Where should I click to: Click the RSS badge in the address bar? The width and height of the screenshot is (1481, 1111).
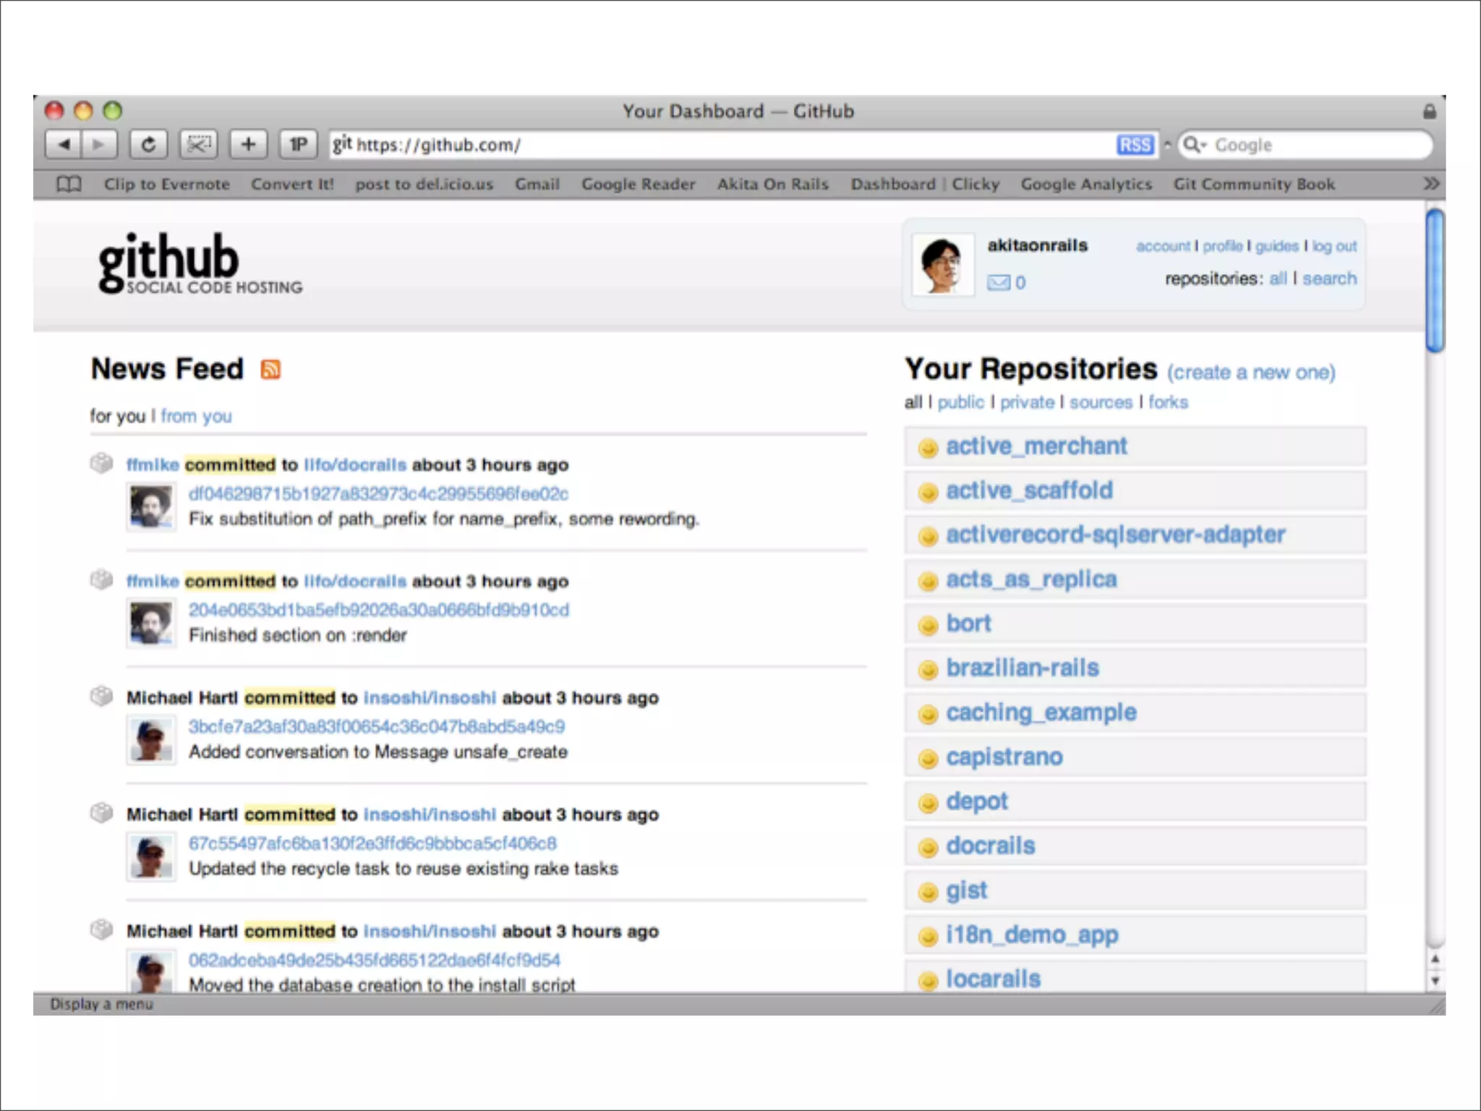1135,145
